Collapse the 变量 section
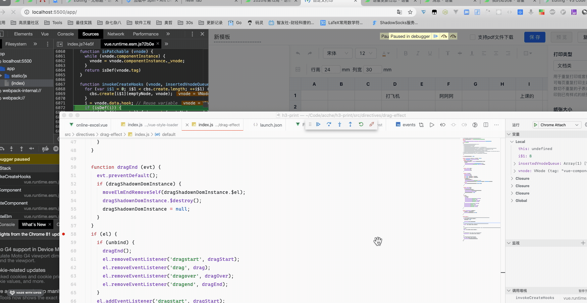Viewport: 587px width, 303px height. [x=509, y=134]
